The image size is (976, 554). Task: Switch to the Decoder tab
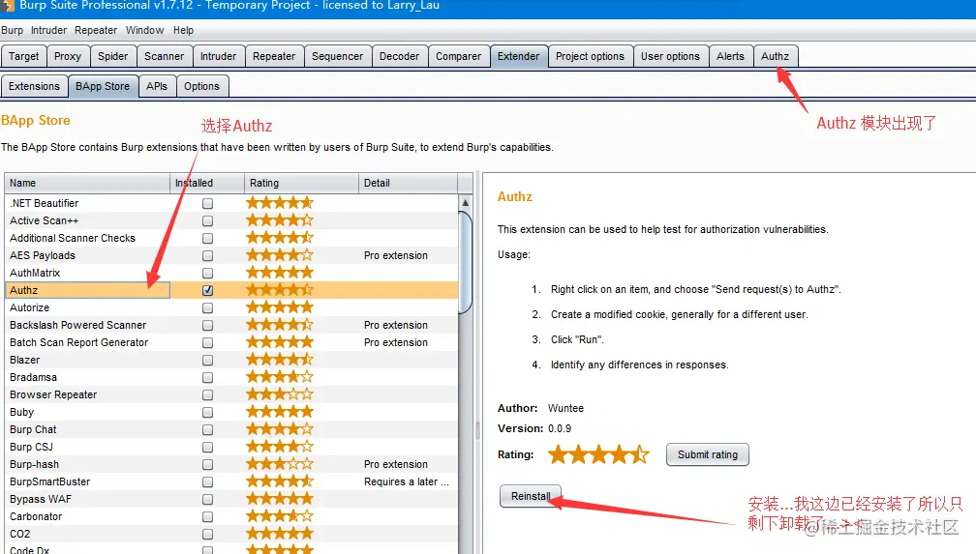(x=400, y=56)
